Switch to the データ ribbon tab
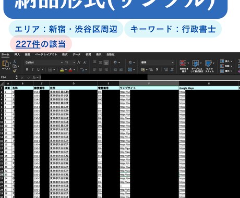This screenshot has height=198, width=240. pos(76,55)
